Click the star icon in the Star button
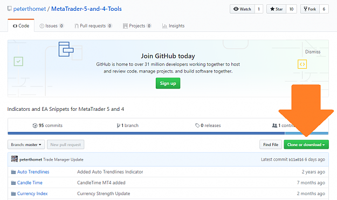The height and width of the screenshot is (200, 337). tap(272, 9)
